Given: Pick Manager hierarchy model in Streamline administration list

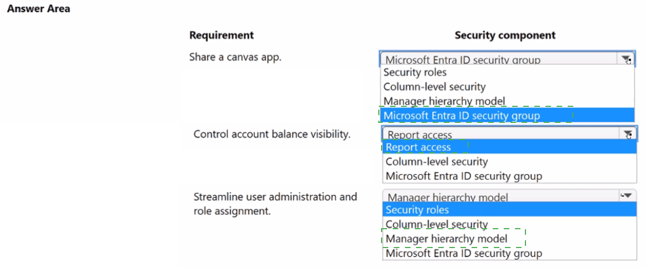Looking at the screenshot, I should (447, 239).
